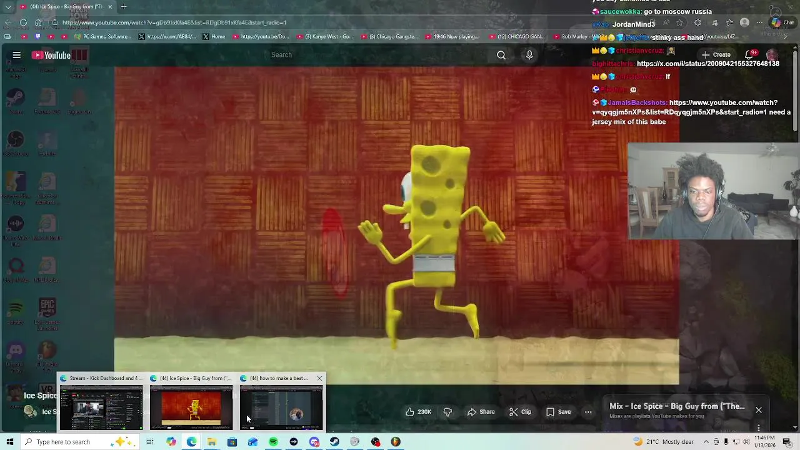
Task: Open more actions ellipsis beside Save
Action: [588, 412]
